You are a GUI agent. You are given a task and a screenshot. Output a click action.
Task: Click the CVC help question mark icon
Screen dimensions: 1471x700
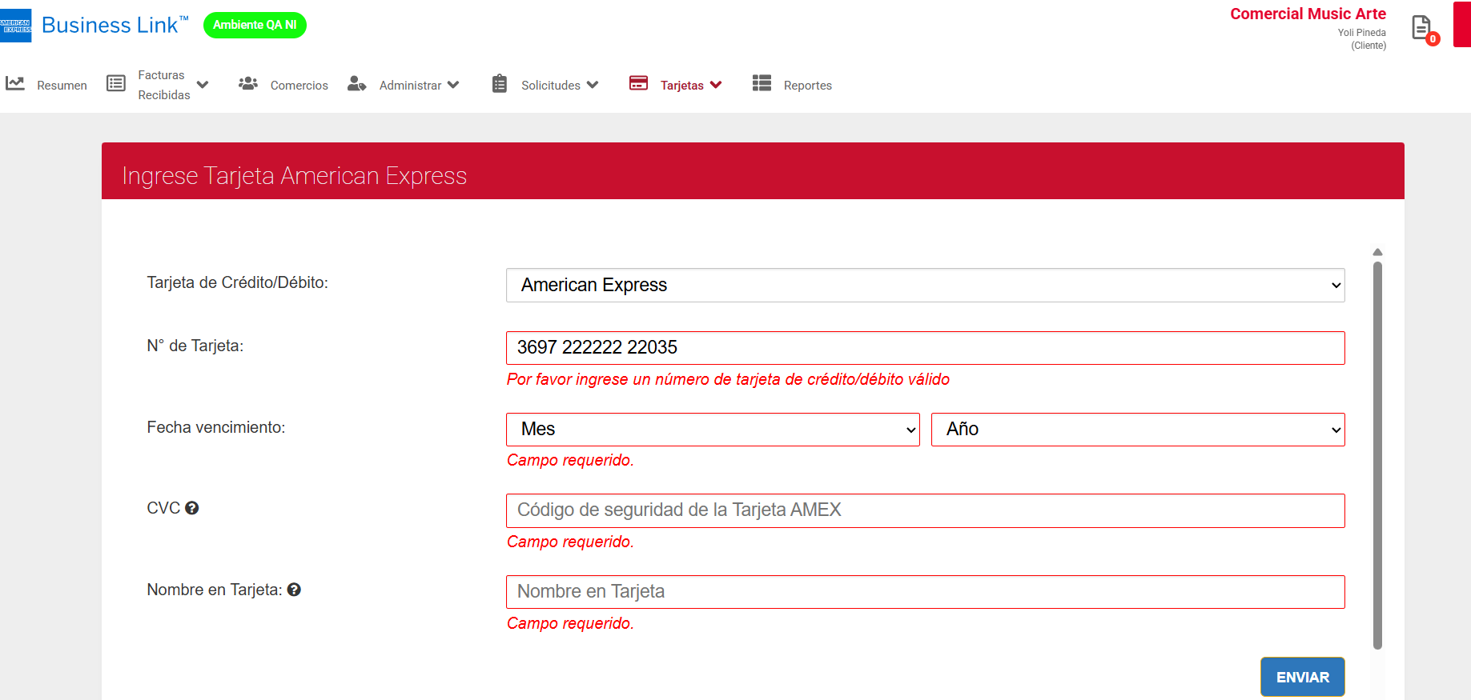192,508
